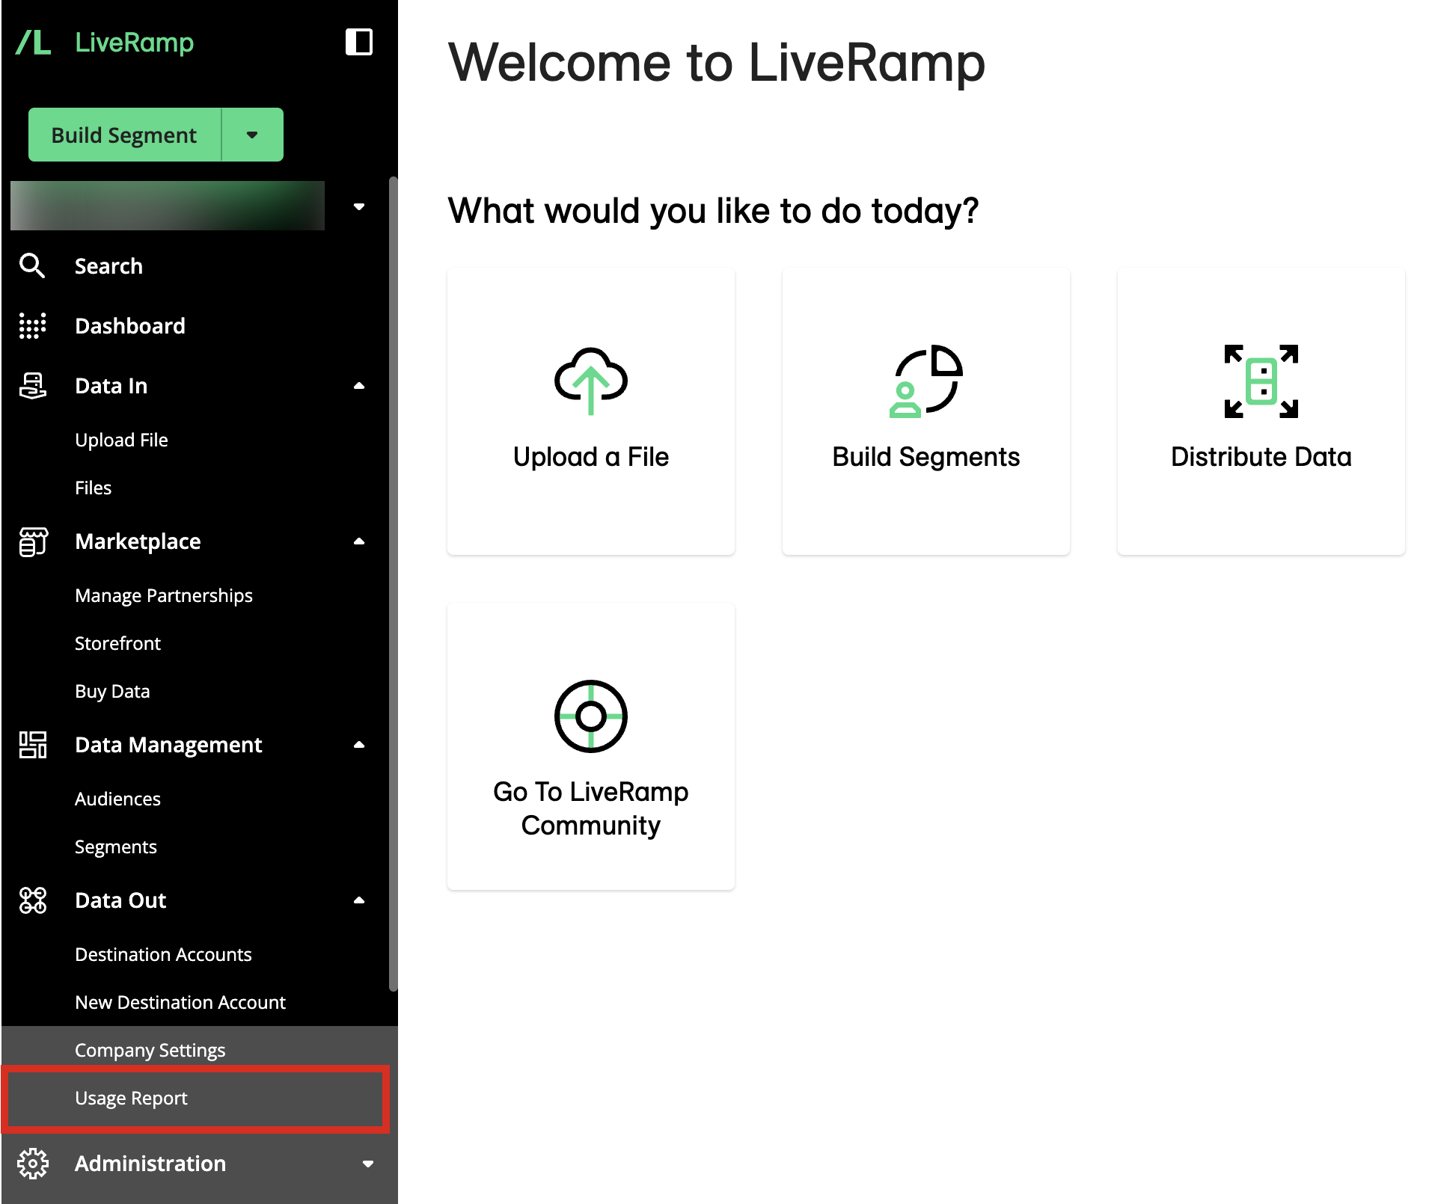Open Manage Partnerships
Image resolution: width=1432 pixels, height=1204 pixels.
point(164,595)
